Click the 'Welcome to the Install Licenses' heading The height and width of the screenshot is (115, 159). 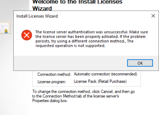(77, 2)
